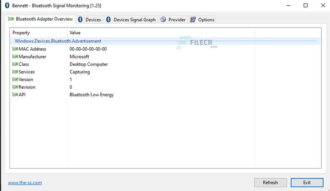
Task: Open the www.the-sz.com link
Action: click(x=25, y=183)
